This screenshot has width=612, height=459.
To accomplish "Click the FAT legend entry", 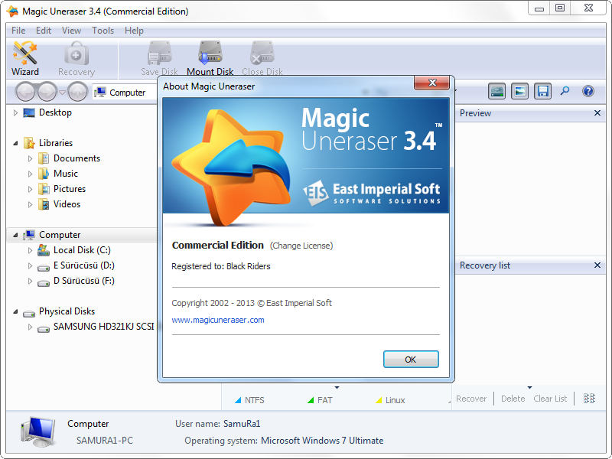I will [320, 400].
